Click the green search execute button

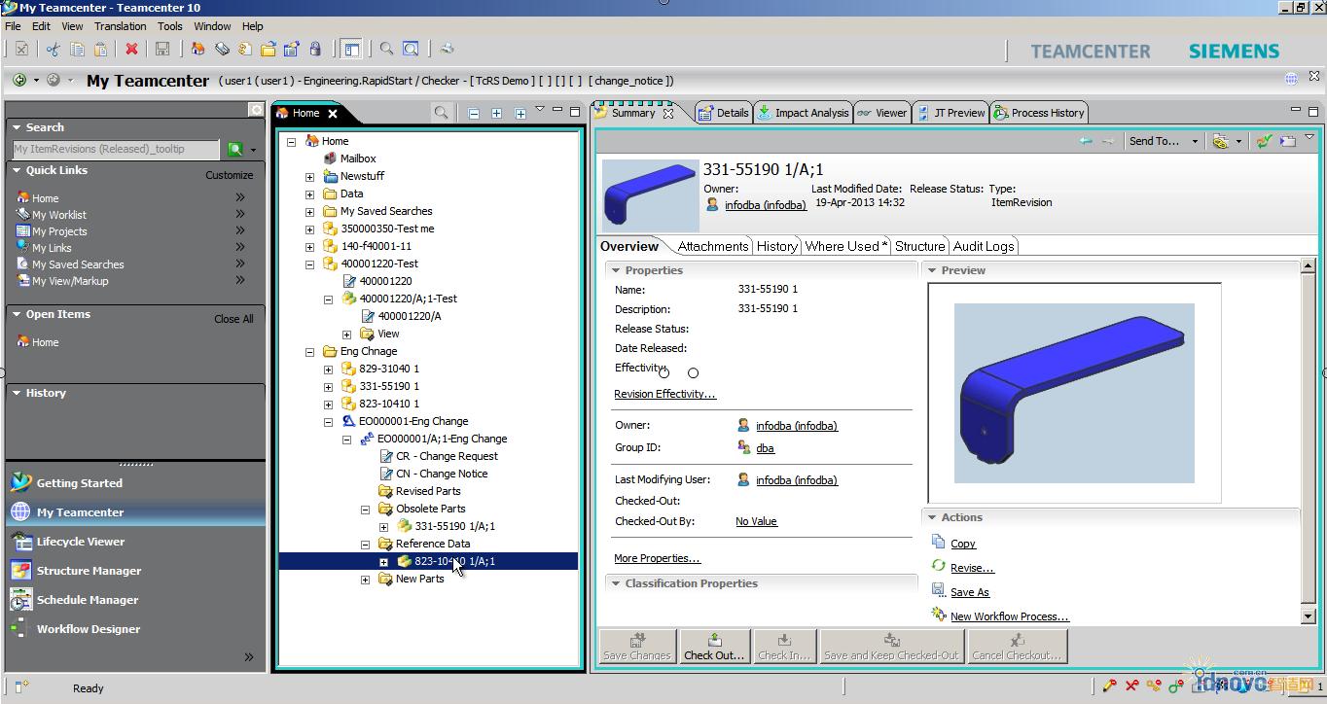click(234, 149)
